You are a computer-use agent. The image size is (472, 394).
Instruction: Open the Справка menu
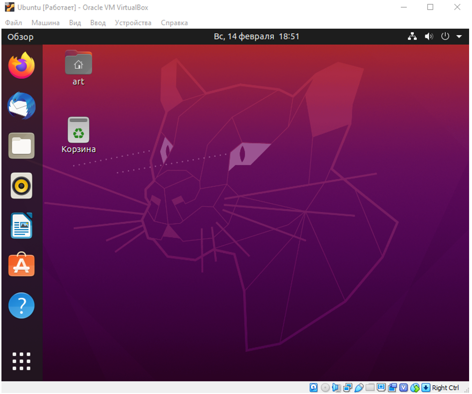coord(174,23)
